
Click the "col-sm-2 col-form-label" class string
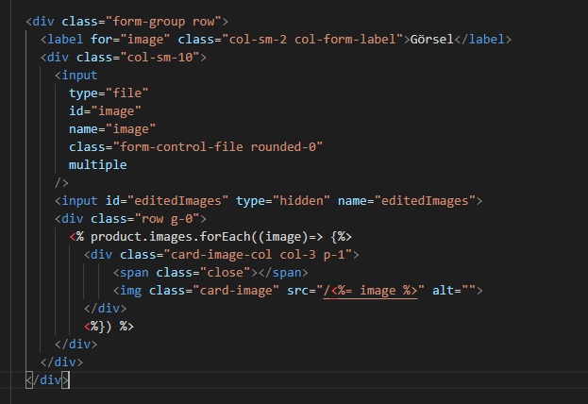312,40
